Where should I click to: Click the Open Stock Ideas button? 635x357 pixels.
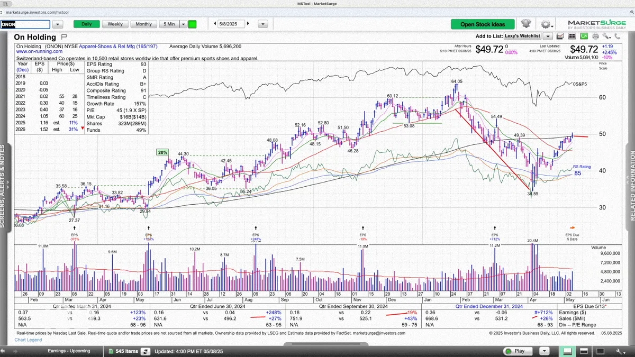(x=483, y=24)
